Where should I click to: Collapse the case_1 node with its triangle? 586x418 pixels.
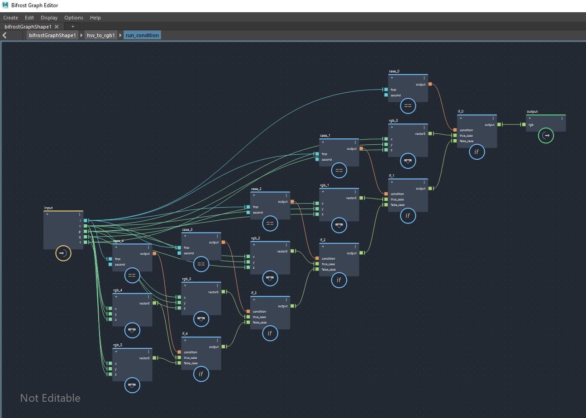323,142
